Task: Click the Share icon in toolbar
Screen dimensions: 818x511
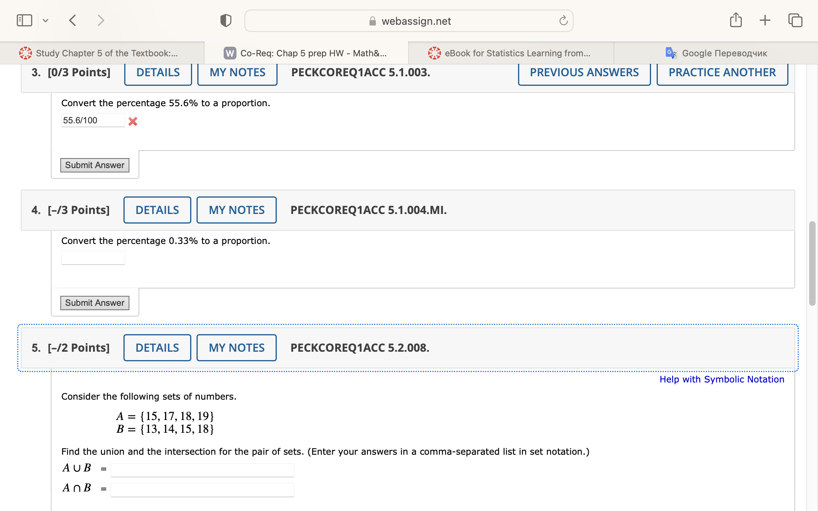Action: pyautogui.click(x=736, y=20)
